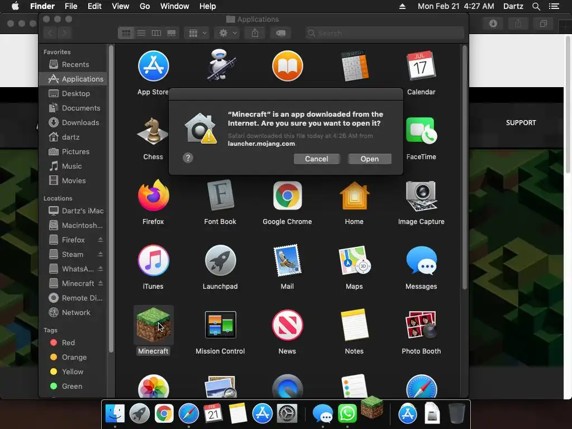Viewport: 572px width, 429px height.
Task: Select the Font Book application icon
Action: (220, 195)
